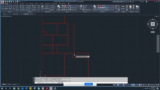The width and height of the screenshot is (160, 90).
Task: Select the Arc tool
Action: 14,7
